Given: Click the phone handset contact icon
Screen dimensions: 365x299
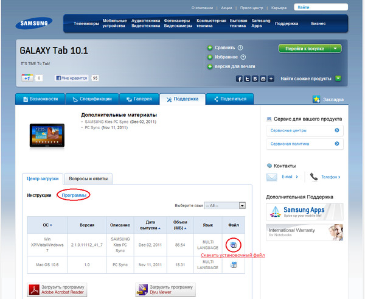Looking at the screenshot, I should 314,177.
